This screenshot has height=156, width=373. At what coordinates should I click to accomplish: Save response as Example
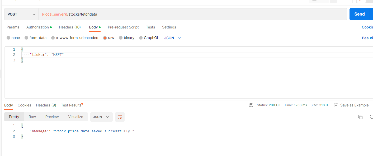pyautogui.click(x=351, y=105)
